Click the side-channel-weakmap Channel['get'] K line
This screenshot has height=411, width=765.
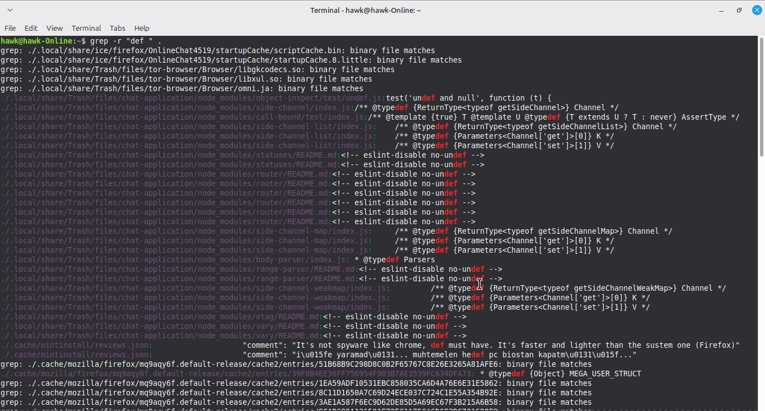tap(325, 297)
